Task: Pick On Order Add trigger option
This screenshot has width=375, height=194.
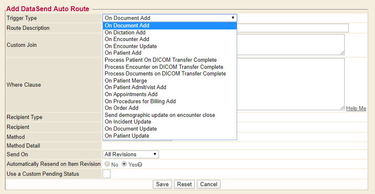Action: click(121, 108)
